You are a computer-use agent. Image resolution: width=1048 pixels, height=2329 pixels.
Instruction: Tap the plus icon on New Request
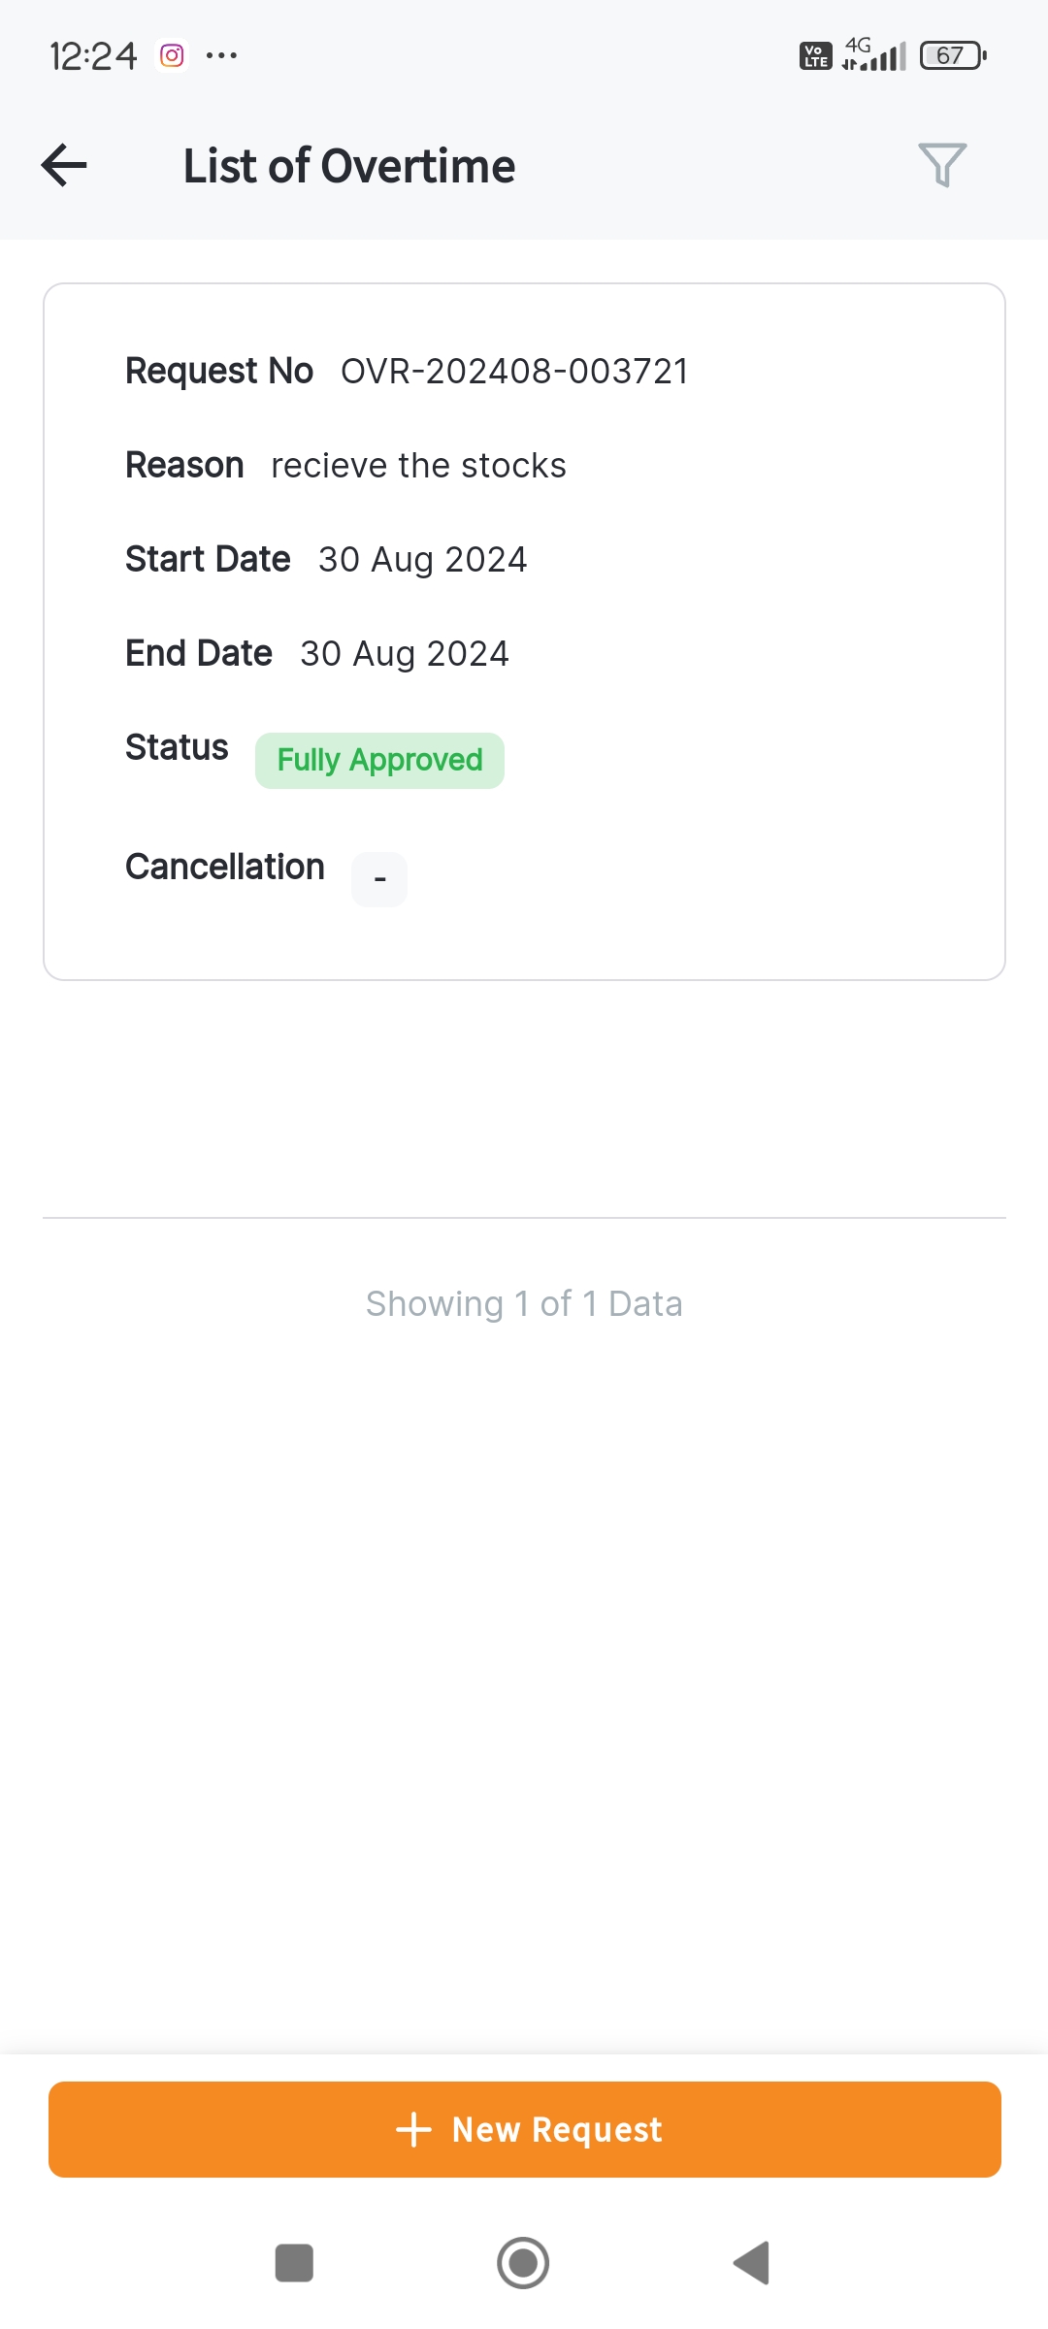point(413,2129)
